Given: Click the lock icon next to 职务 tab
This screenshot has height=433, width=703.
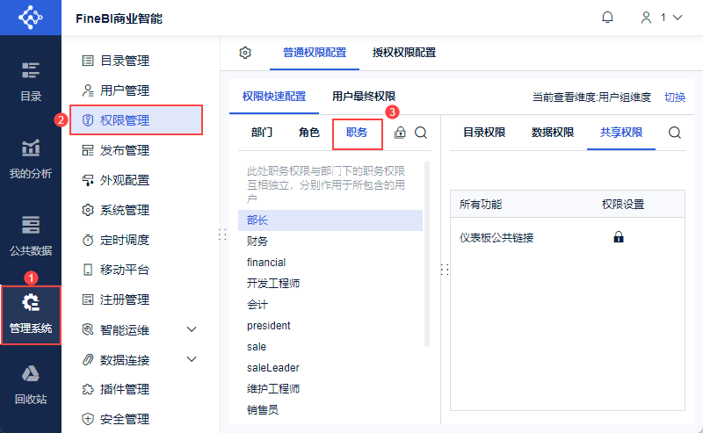Looking at the screenshot, I should 401,133.
